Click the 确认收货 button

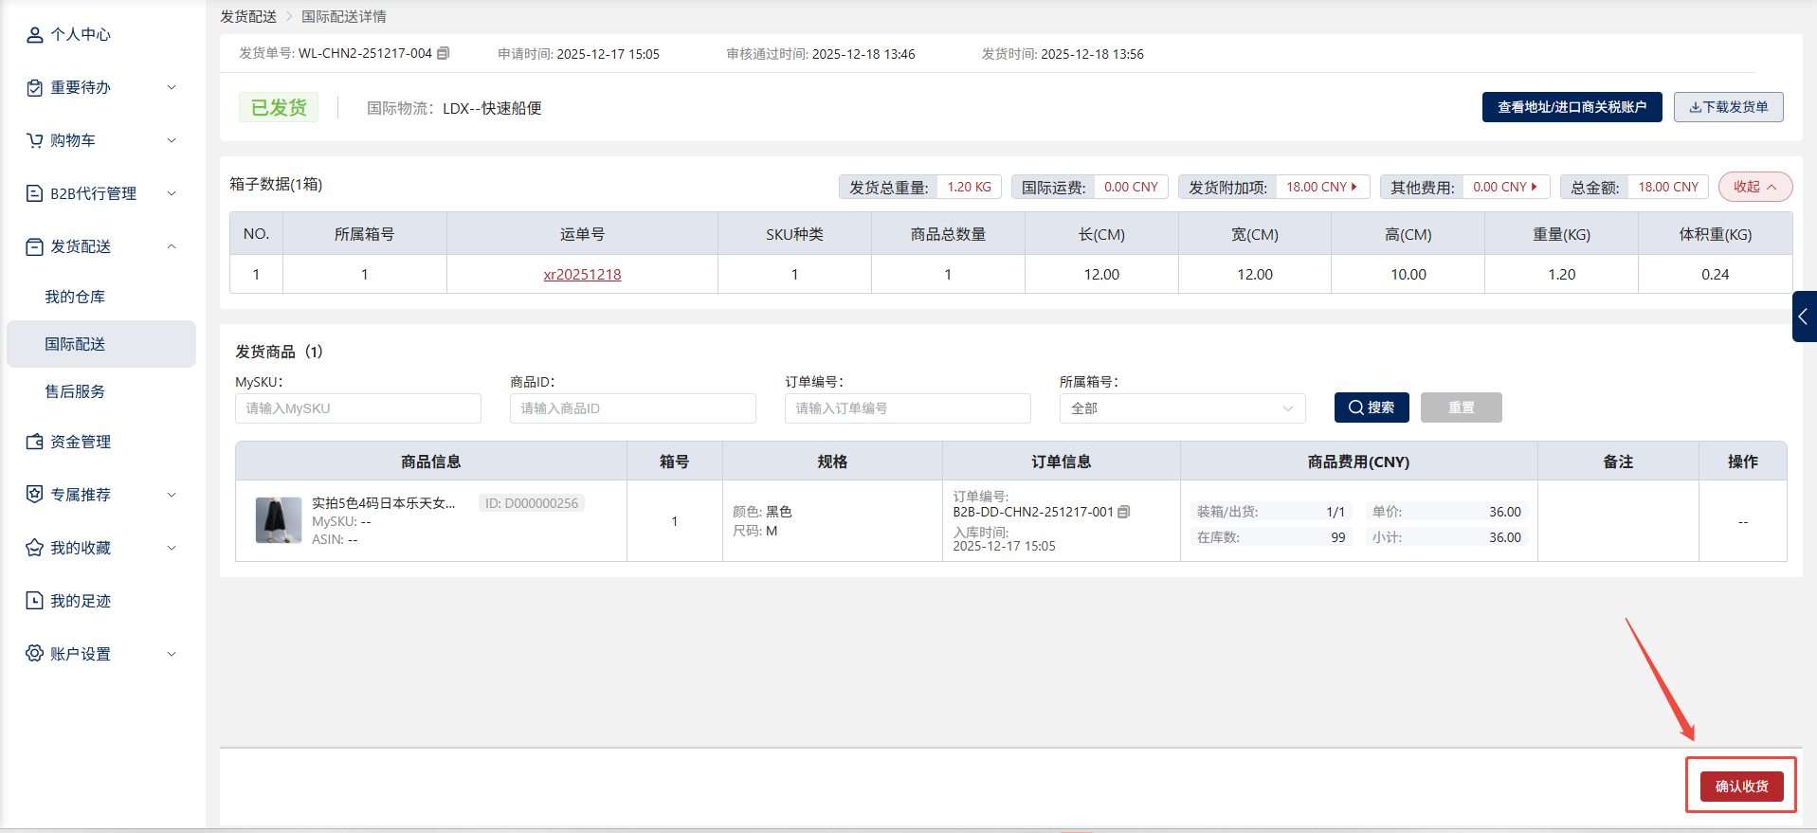1741,787
